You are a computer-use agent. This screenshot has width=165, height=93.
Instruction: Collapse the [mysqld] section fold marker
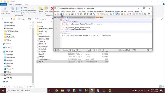click(x=61, y=20)
